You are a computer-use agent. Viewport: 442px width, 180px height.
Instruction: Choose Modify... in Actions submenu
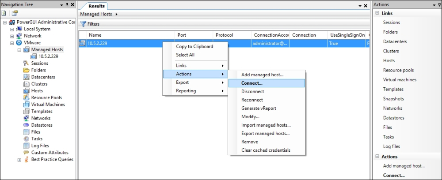tap(267, 117)
